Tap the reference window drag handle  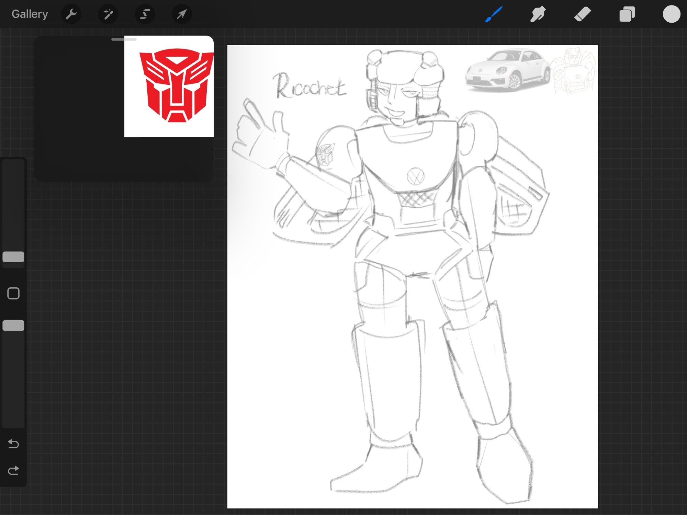pos(124,39)
